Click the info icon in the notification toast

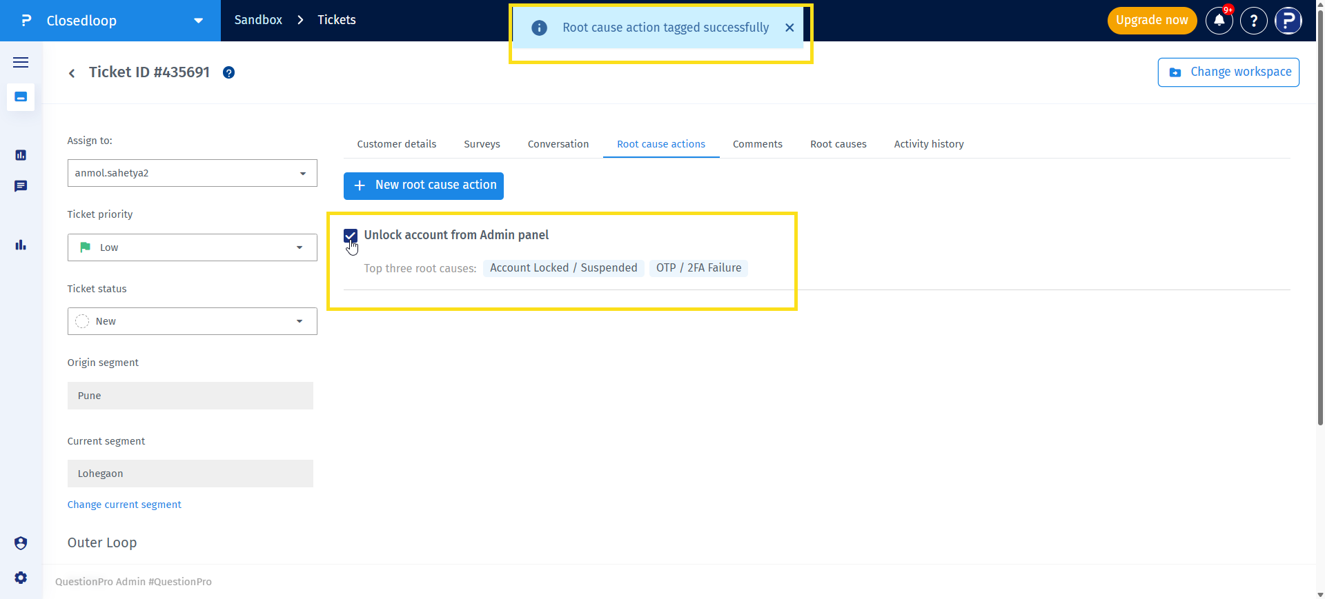540,28
